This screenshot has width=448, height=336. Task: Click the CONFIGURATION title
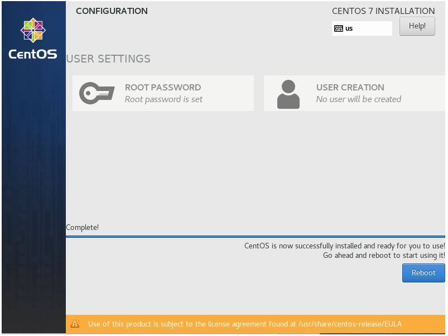pyautogui.click(x=112, y=11)
